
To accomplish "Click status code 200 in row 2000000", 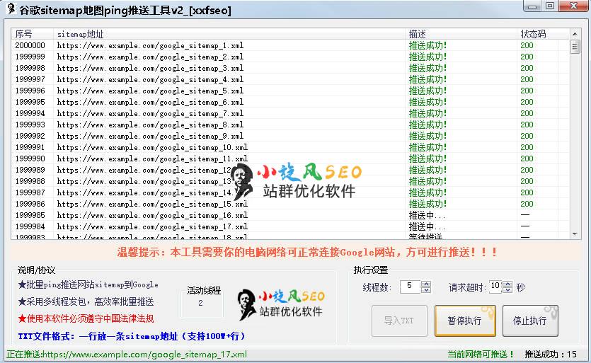I will (527, 45).
